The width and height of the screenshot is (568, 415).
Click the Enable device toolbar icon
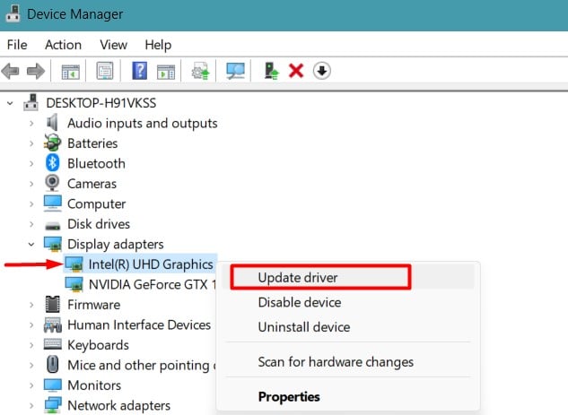[271, 71]
